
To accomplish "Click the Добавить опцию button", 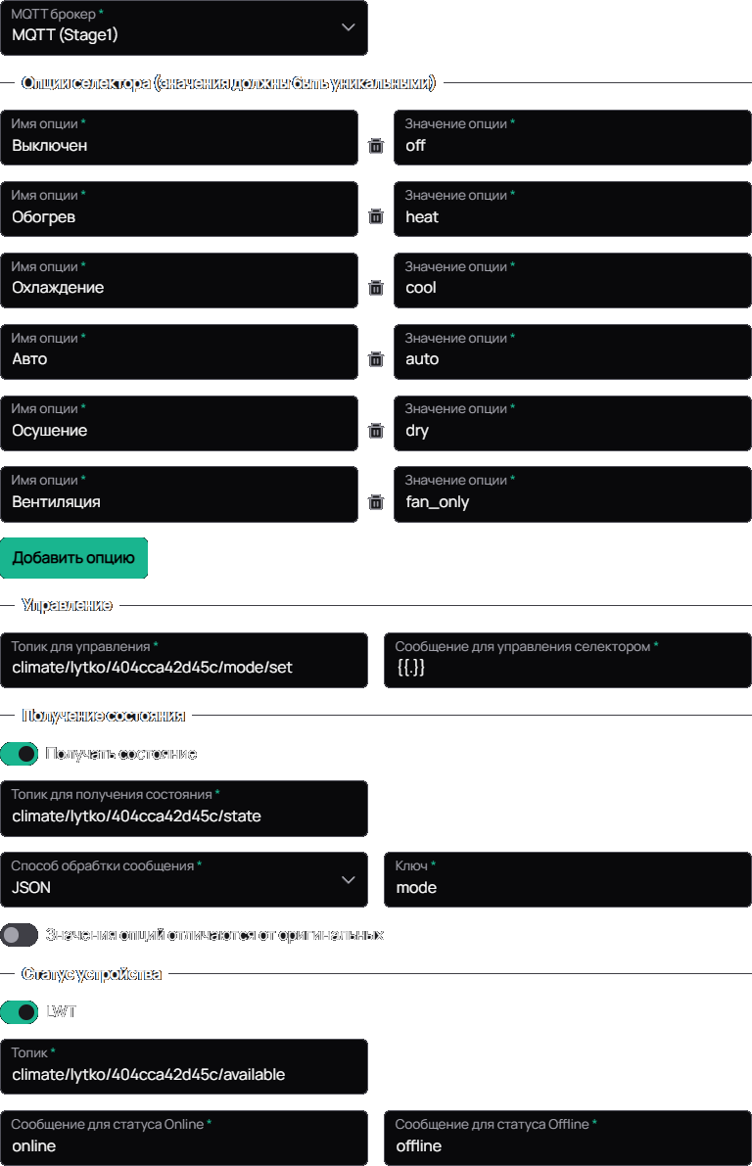I will [73, 558].
